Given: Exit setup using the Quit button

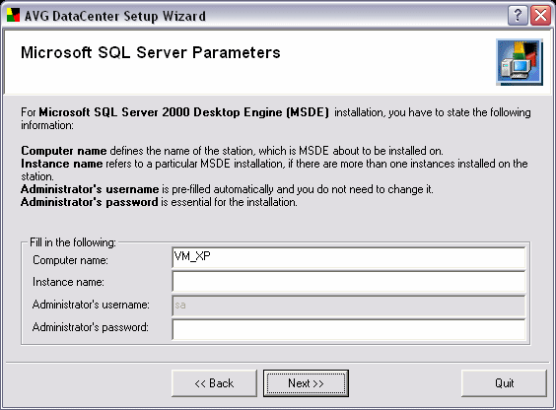Looking at the screenshot, I should pos(504,383).
